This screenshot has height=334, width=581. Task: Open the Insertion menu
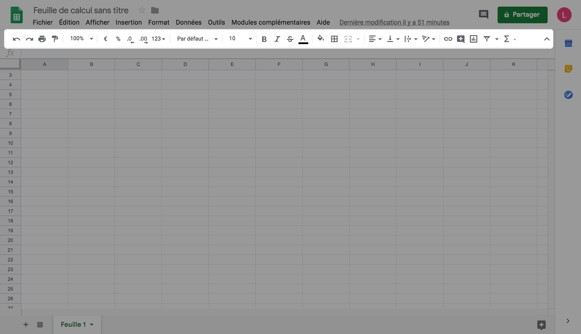129,22
